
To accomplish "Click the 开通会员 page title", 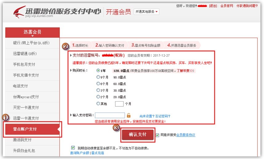I will click(x=118, y=12).
